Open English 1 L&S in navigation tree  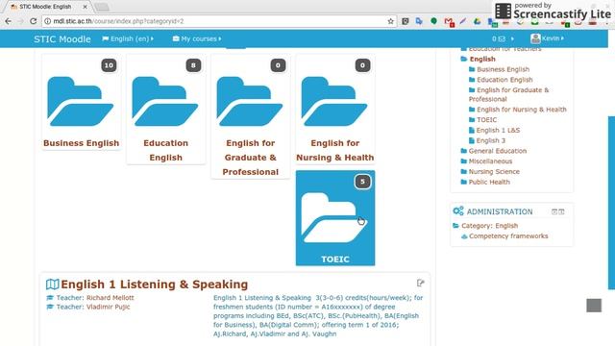tap(498, 131)
